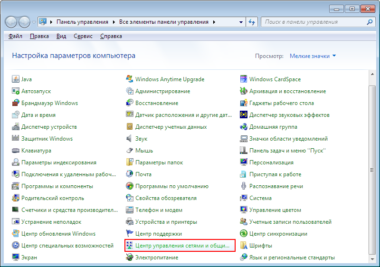This screenshot has height=267, width=380.
Task: Expand breadcrumb arrow after Панель управления
Action: pyautogui.click(x=114, y=22)
